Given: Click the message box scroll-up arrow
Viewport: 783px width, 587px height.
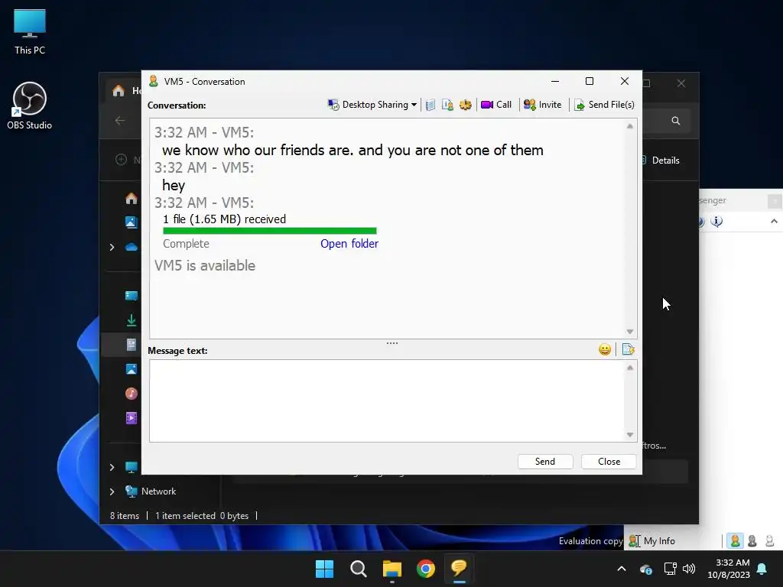Looking at the screenshot, I should pyautogui.click(x=630, y=368).
